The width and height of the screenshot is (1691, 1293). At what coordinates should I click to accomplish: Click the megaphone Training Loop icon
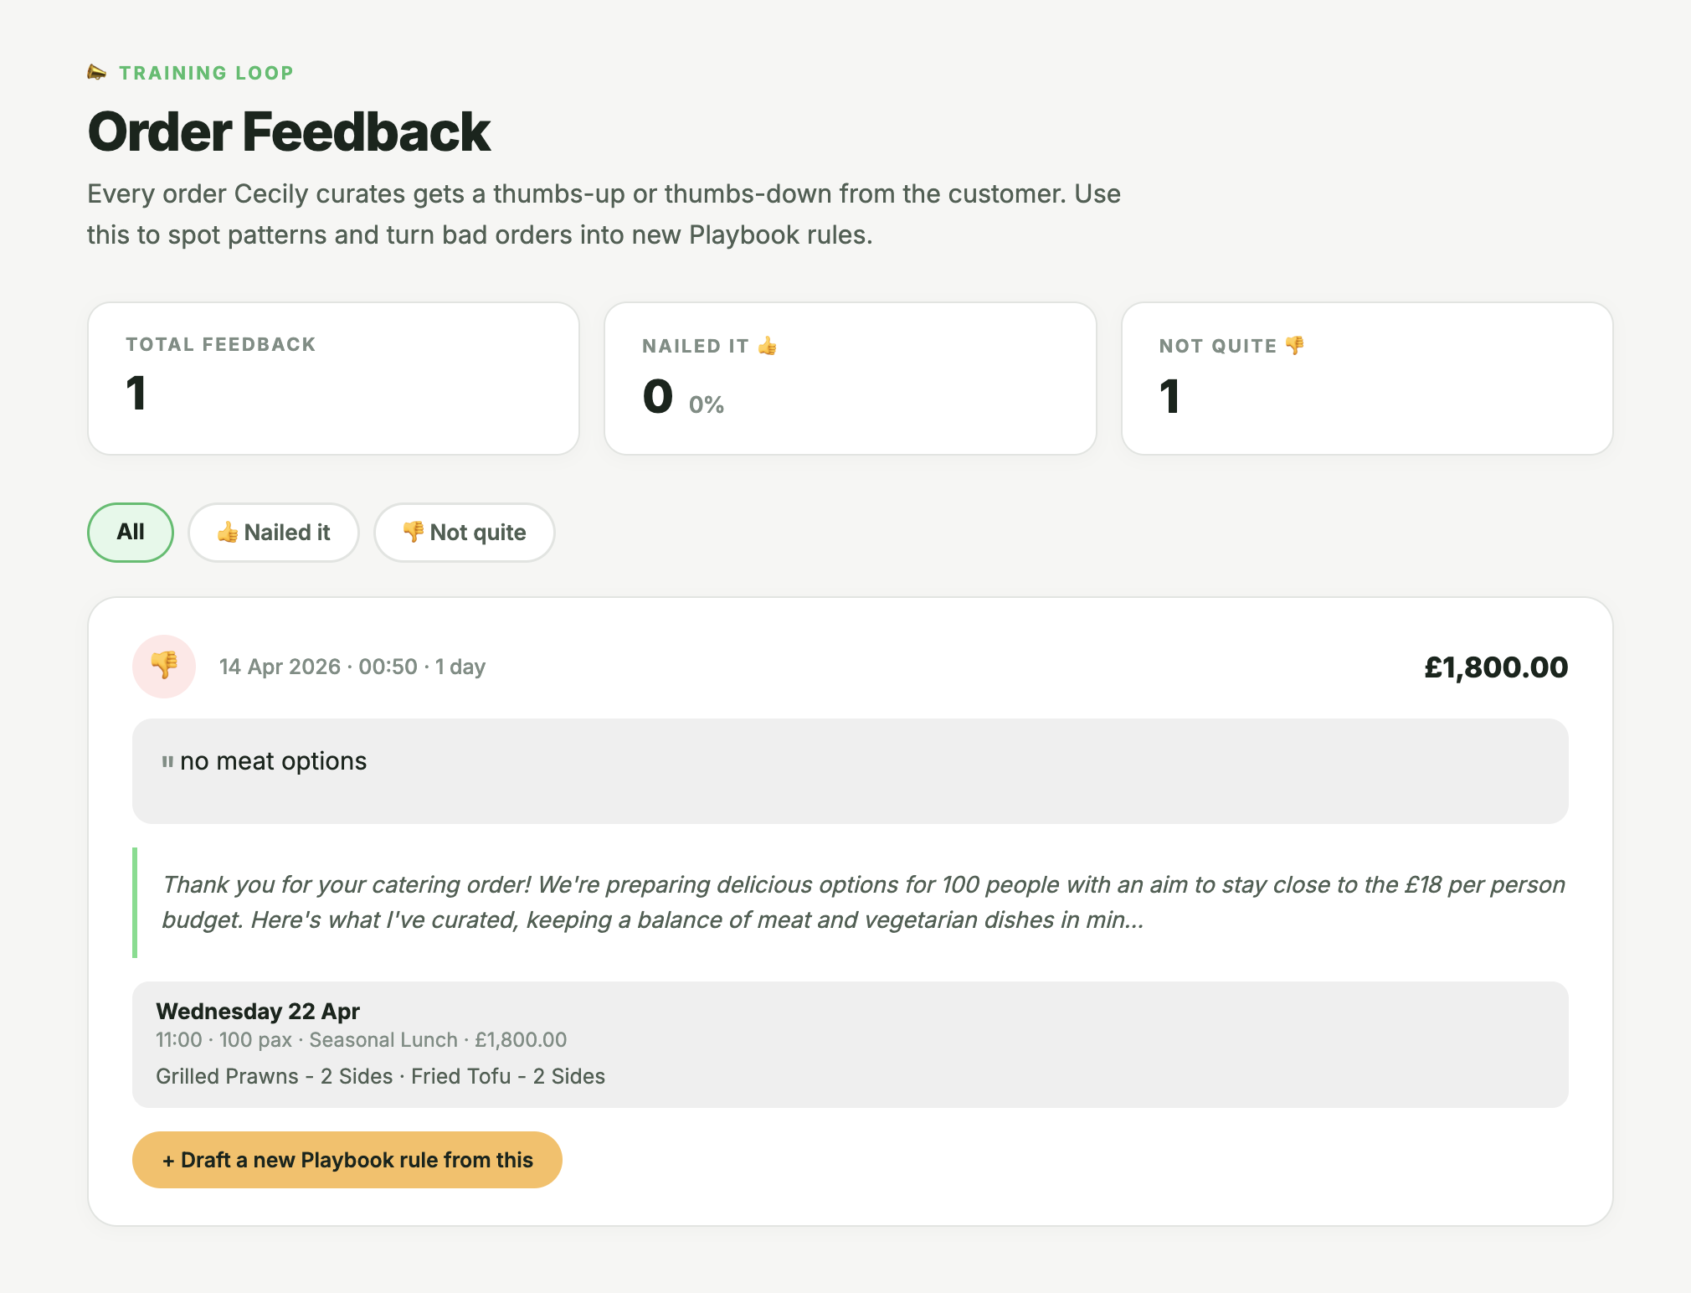click(x=97, y=72)
